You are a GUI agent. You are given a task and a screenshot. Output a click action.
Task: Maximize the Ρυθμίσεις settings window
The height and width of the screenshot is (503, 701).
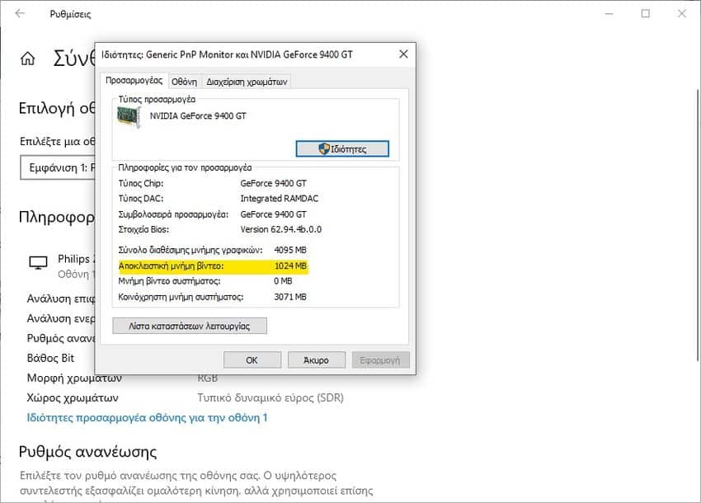click(x=646, y=14)
